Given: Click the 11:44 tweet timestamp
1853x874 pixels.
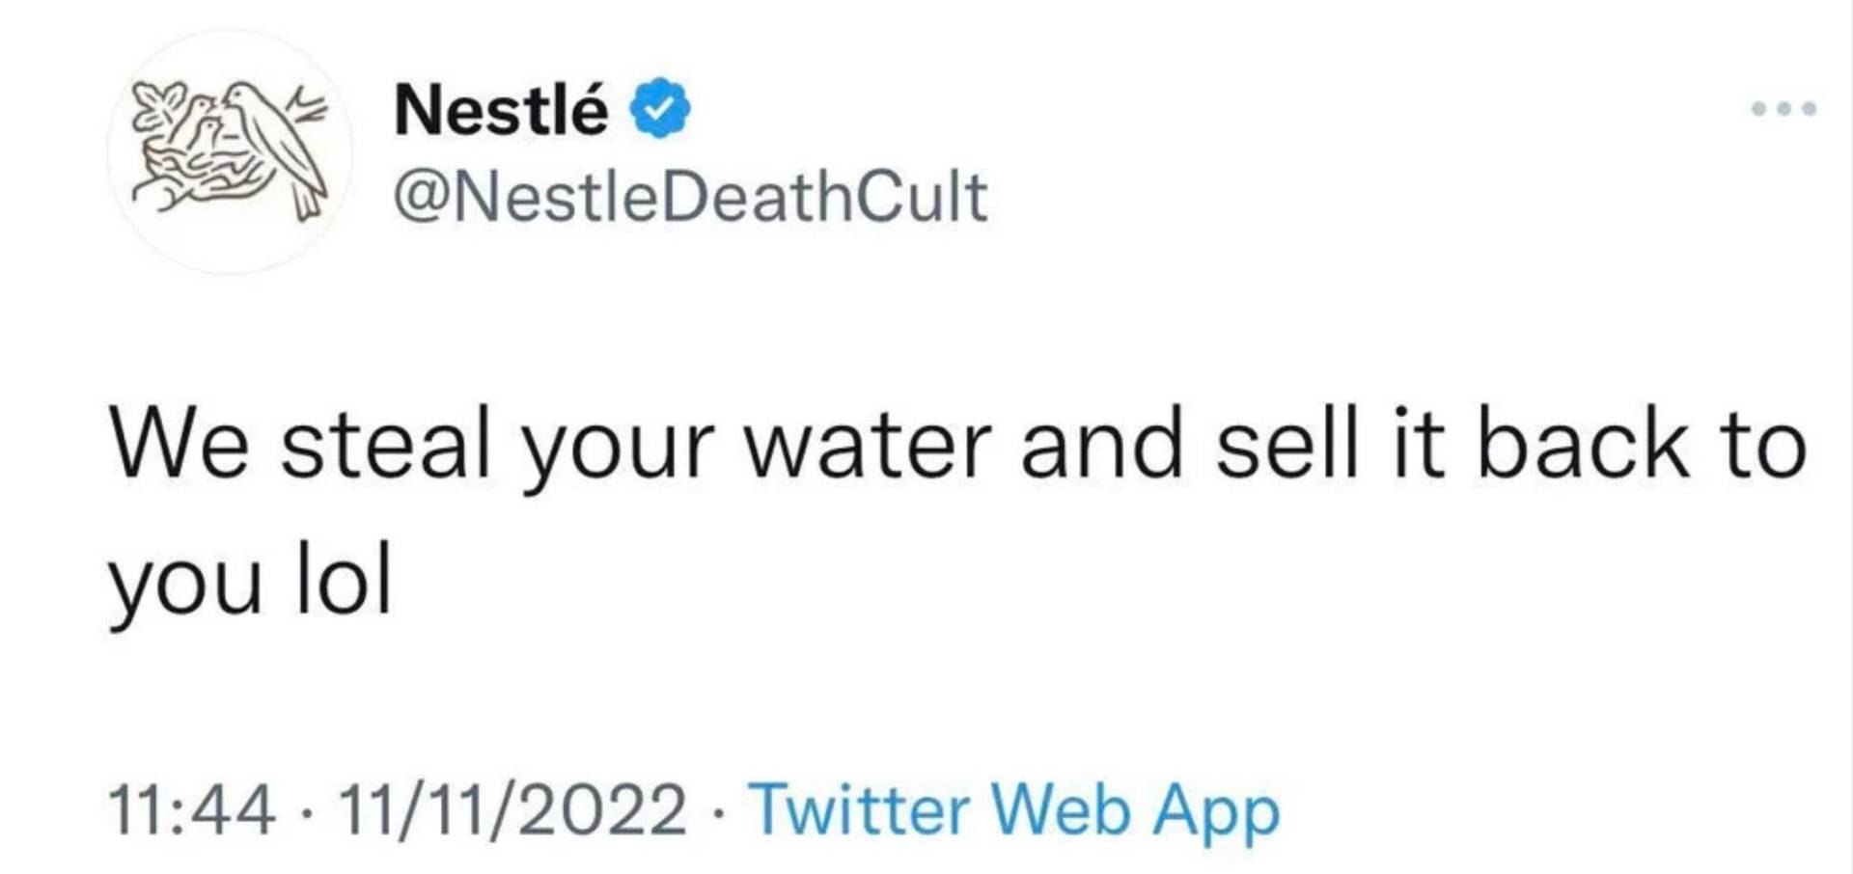Looking at the screenshot, I should point(191,808).
